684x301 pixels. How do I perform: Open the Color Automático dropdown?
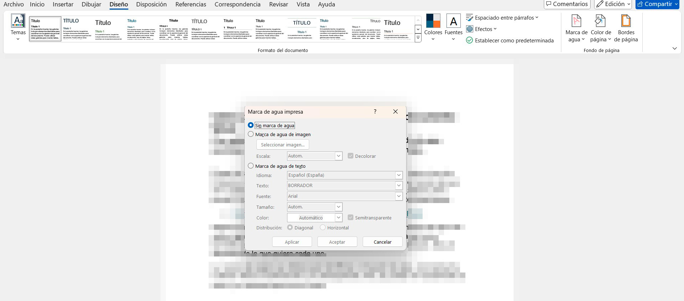(338, 218)
